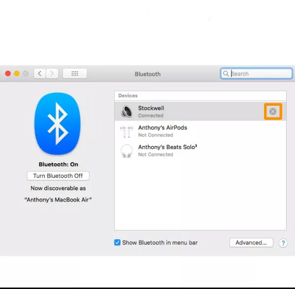
Task: Click the AirPods device icon
Action: 126,131
